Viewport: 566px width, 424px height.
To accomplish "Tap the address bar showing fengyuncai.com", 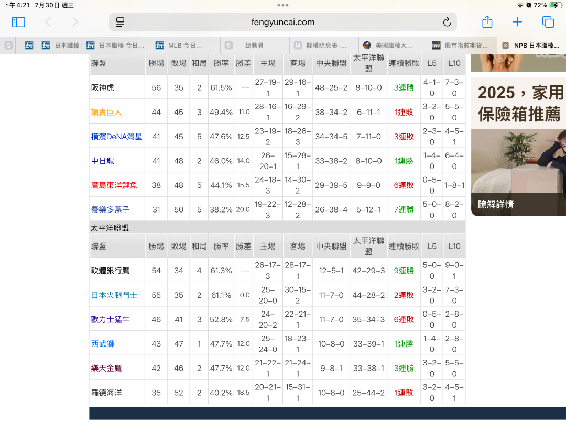I will [283, 22].
